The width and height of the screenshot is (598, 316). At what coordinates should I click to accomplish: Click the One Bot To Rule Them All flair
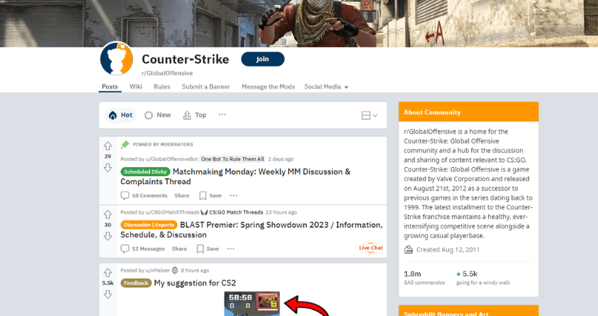click(233, 159)
